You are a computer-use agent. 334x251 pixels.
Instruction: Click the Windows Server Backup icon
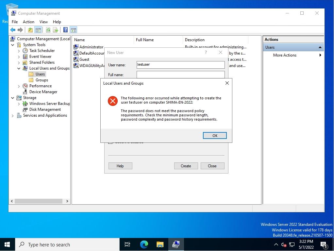25,104
